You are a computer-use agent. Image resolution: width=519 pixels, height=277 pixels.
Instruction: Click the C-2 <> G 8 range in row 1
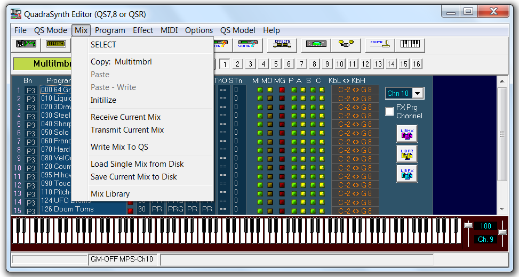(355, 90)
